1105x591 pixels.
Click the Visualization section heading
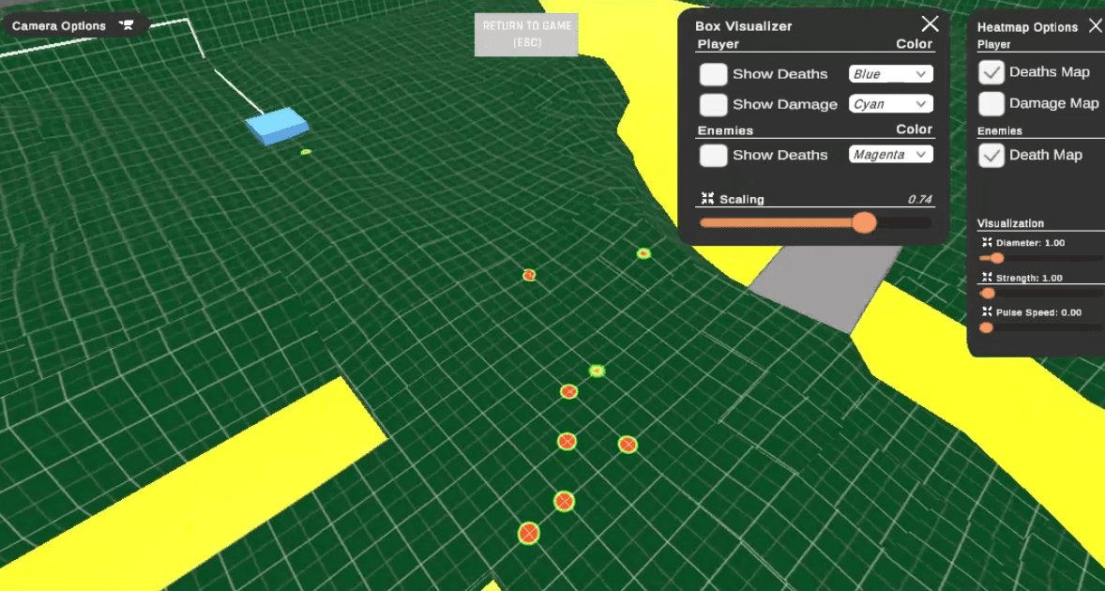pos(1010,223)
